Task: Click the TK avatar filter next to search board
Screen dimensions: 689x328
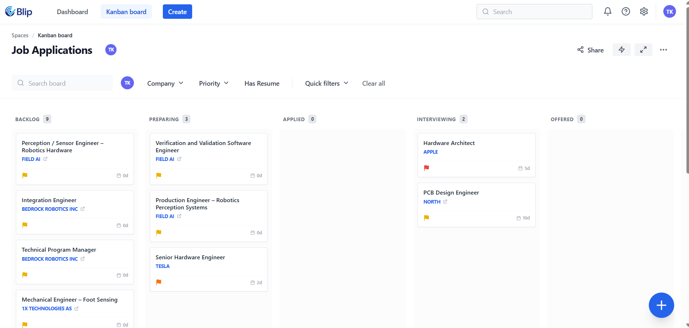Action: 127,82
